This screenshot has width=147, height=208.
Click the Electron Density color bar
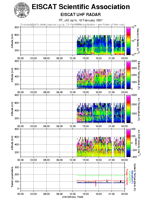tap(128, 41)
